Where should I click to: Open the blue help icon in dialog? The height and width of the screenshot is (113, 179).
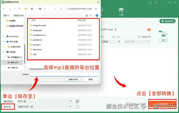[x=97, y=16]
